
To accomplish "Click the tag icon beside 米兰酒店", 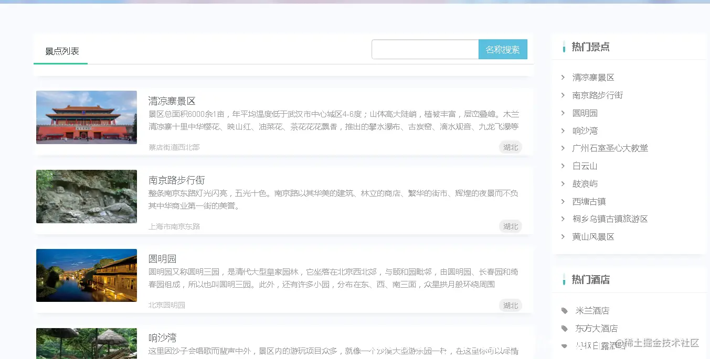I will tap(565, 311).
